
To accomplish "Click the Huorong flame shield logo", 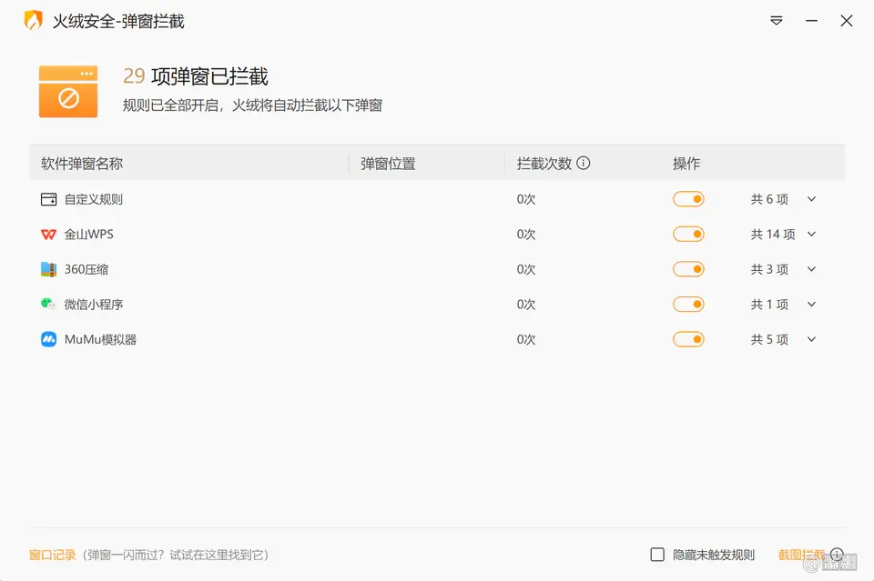I will point(34,21).
